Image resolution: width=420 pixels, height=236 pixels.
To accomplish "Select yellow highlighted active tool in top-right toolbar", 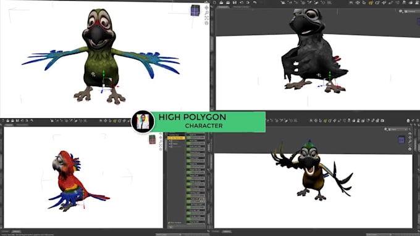I will [x=371, y=2].
